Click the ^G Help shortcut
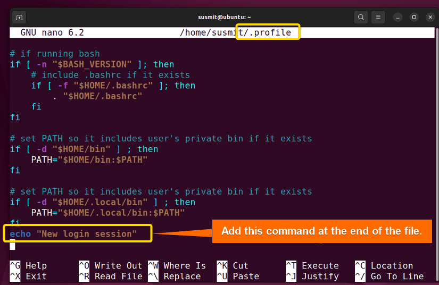This screenshot has width=439, height=285. pos(28,265)
